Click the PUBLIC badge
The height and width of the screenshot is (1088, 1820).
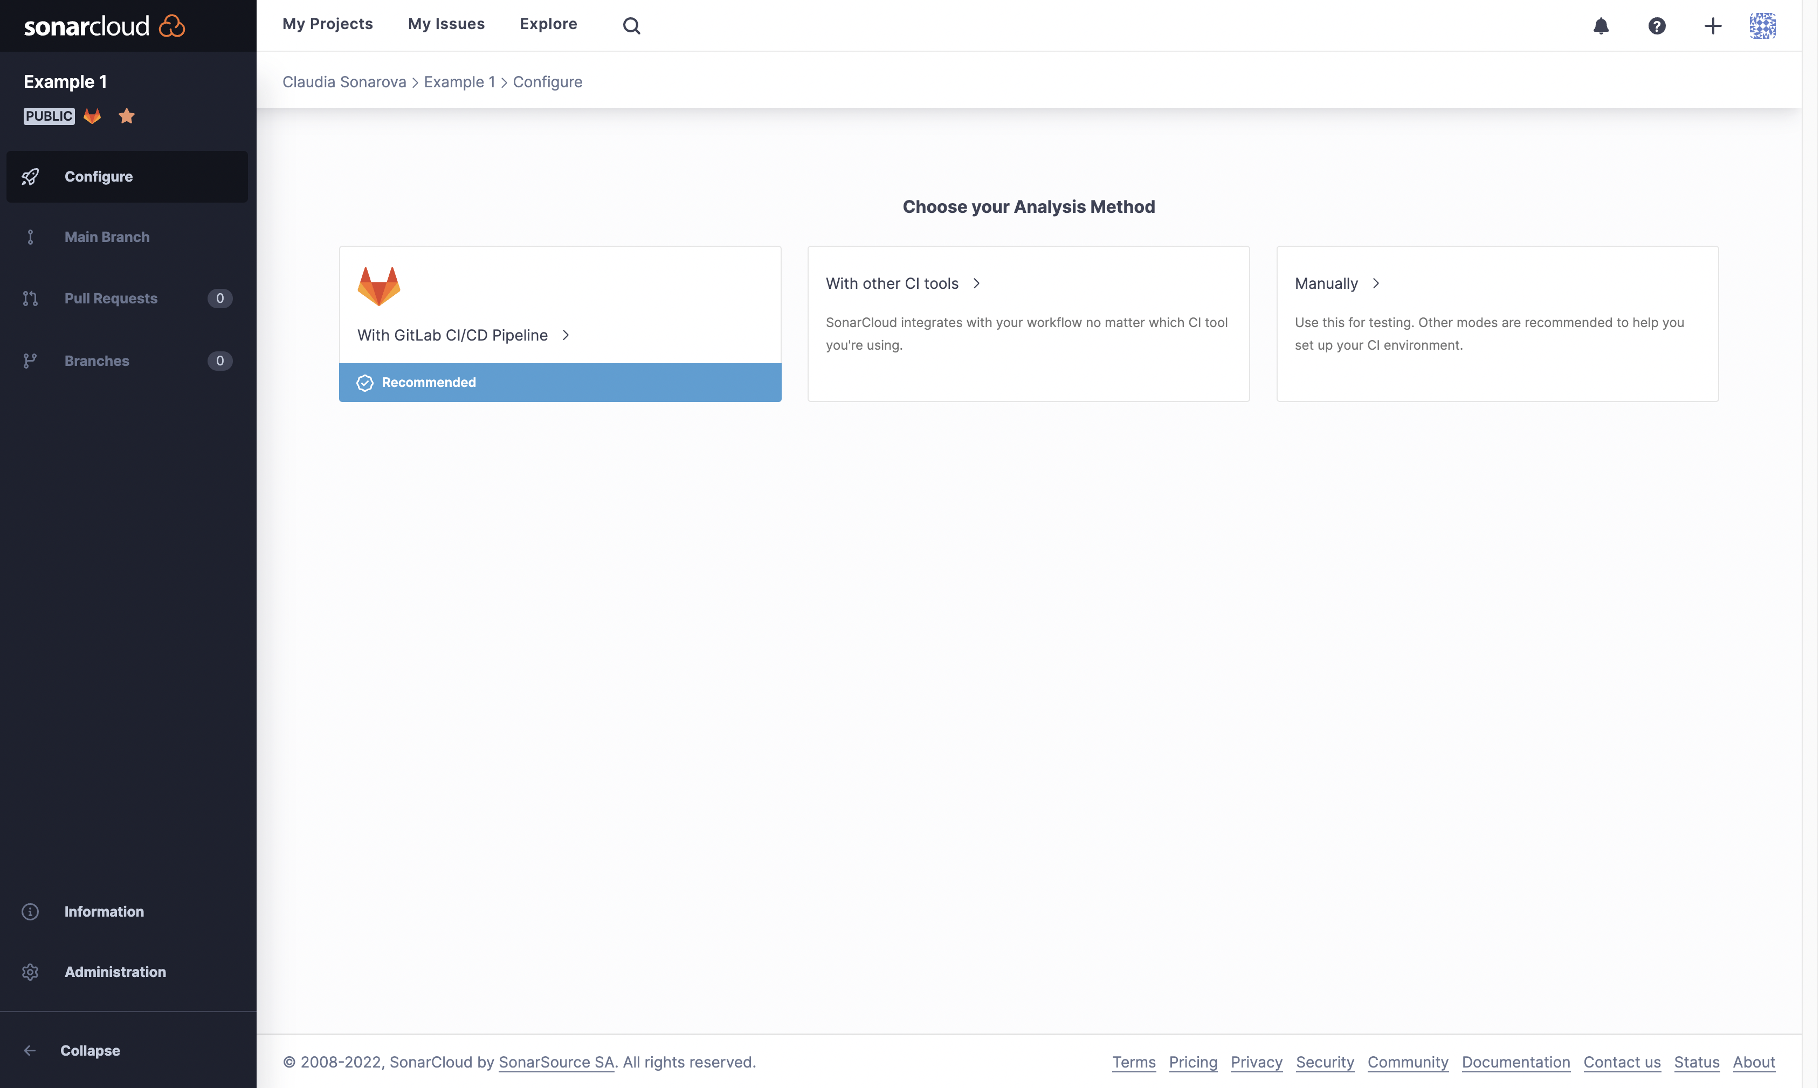pos(49,116)
